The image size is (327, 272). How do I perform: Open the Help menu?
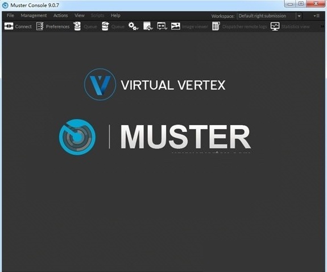(115, 15)
